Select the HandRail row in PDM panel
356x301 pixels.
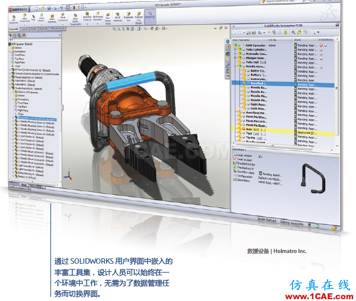pyautogui.click(x=283, y=84)
